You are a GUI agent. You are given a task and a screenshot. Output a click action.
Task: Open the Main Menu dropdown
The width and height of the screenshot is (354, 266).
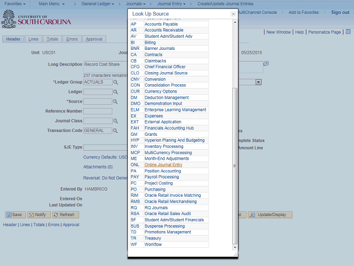pyautogui.click(x=51, y=4)
